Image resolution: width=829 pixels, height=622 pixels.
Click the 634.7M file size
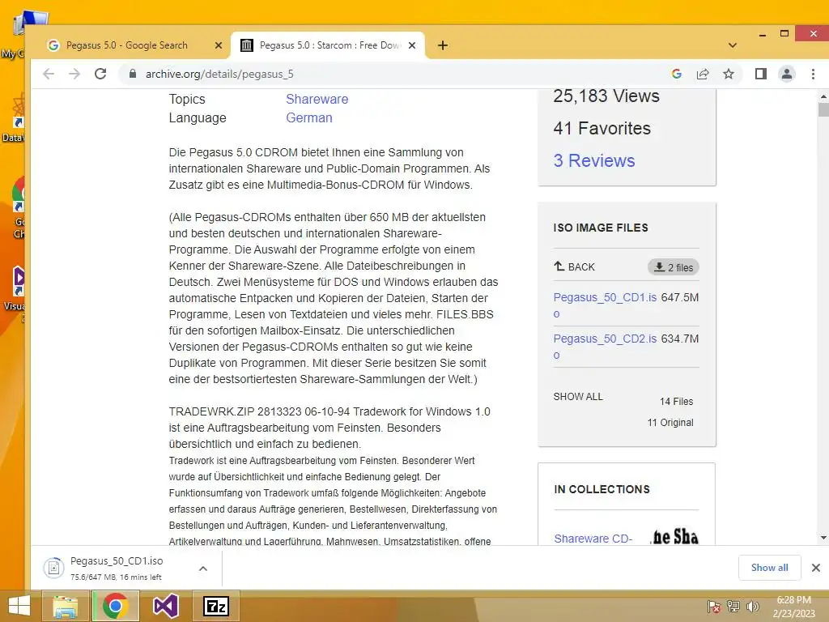(x=680, y=339)
